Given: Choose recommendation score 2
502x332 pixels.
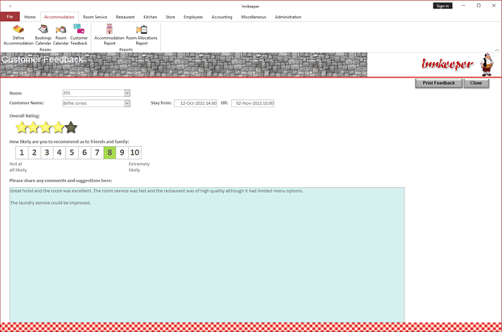Looking at the screenshot, I should coord(34,152).
